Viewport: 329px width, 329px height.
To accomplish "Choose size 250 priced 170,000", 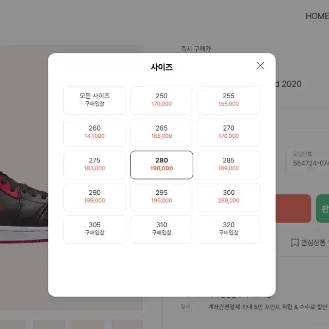I will tap(161, 101).
